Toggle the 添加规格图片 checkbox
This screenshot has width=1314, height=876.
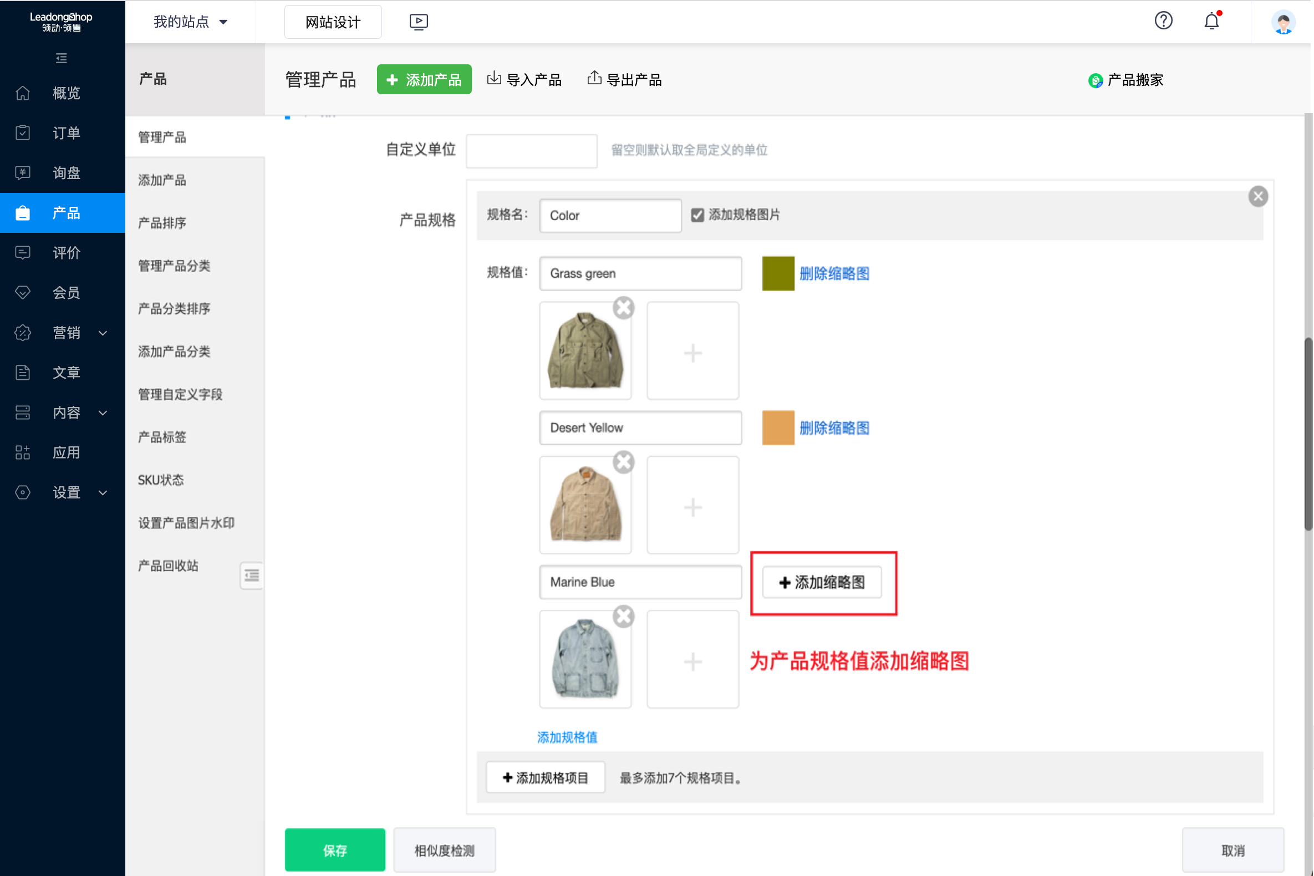click(697, 215)
